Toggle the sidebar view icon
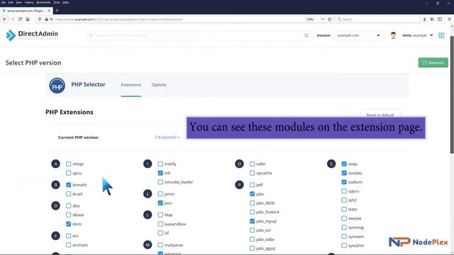Image resolution: width=454 pixels, height=255 pixels. pyautogui.click(x=440, y=19)
